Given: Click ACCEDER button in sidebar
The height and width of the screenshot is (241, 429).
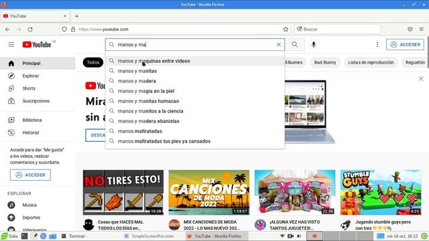Looking at the screenshot, I should click(30, 175).
